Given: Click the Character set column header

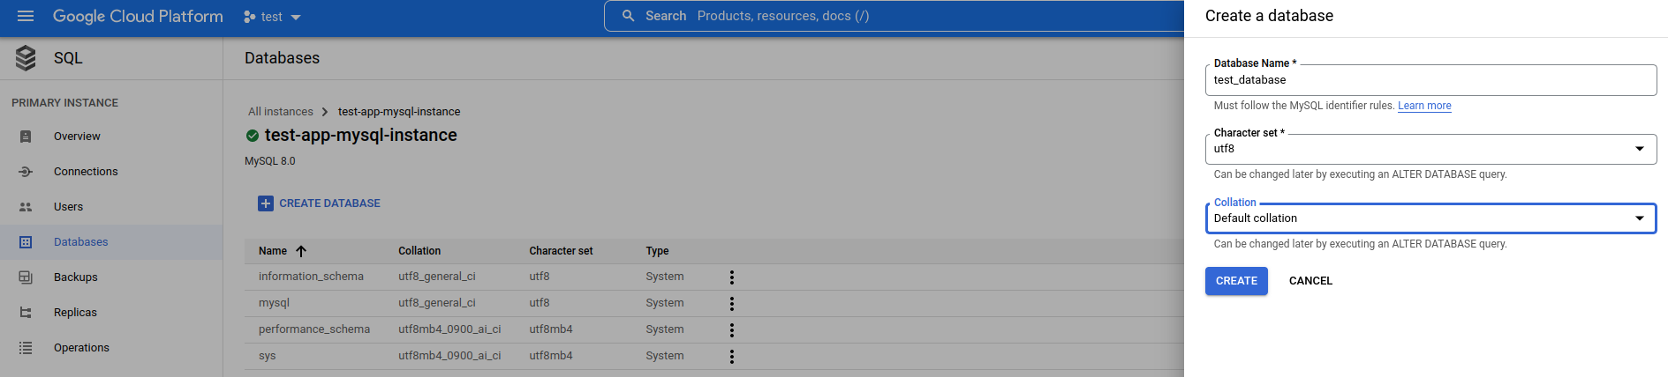Looking at the screenshot, I should (561, 251).
